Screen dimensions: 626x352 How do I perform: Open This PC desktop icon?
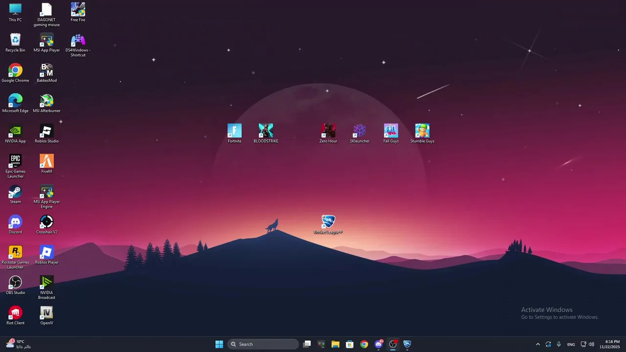[x=15, y=13]
